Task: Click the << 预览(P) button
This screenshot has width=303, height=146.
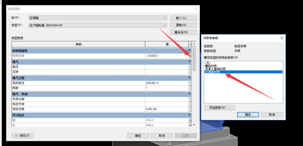Action: 23,136
